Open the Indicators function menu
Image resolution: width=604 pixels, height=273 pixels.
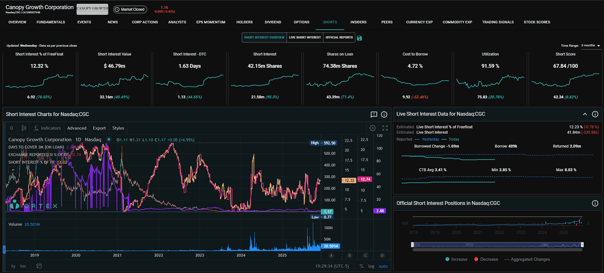click(47, 128)
